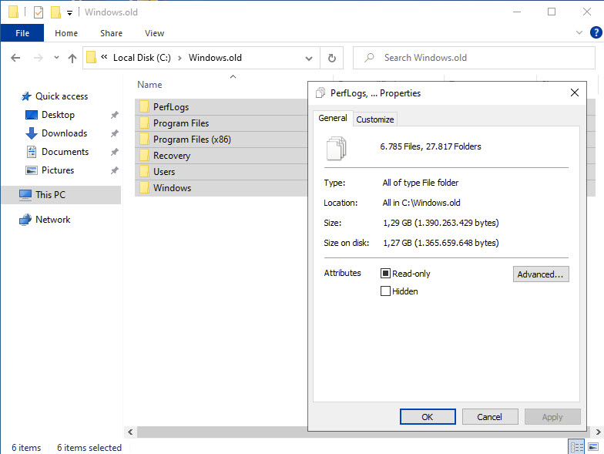This screenshot has height=454, width=604.
Task: Click New Folder quick access toolbar icon
Action: [x=55, y=12]
